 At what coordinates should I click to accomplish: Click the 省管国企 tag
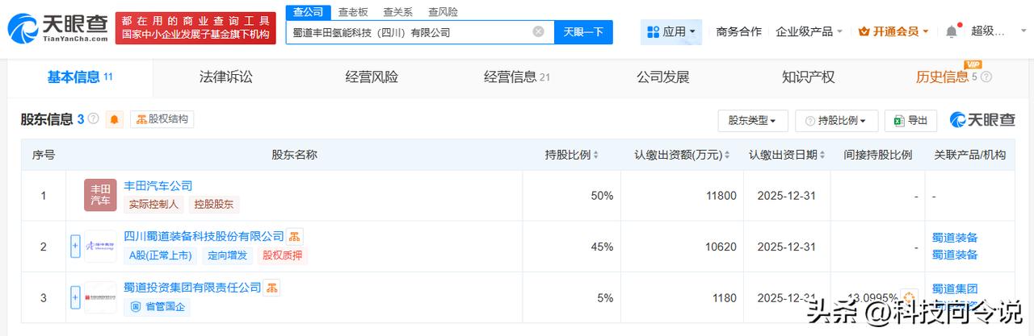coord(157,307)
